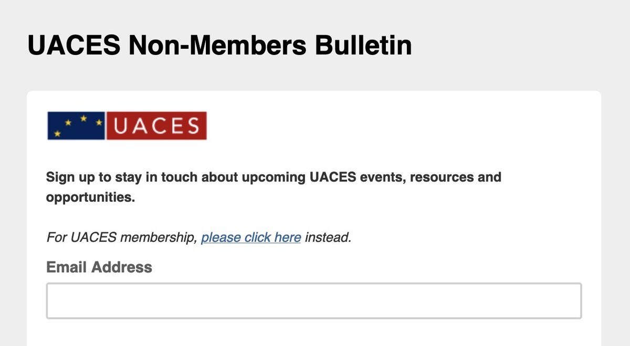The width and height of the screenshot is (630, 346).
Task: Focus the Email Address input field
Action: tap(314, 301)
